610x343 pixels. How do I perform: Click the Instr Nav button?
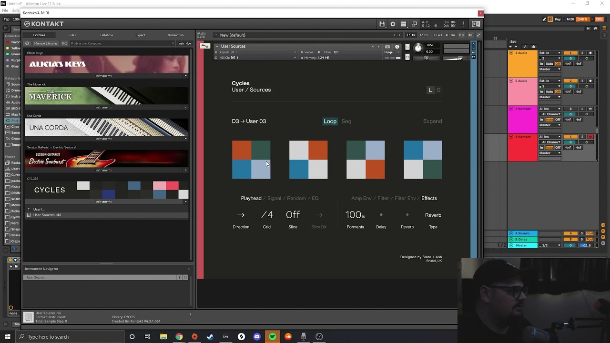click(x=184, y=43)
